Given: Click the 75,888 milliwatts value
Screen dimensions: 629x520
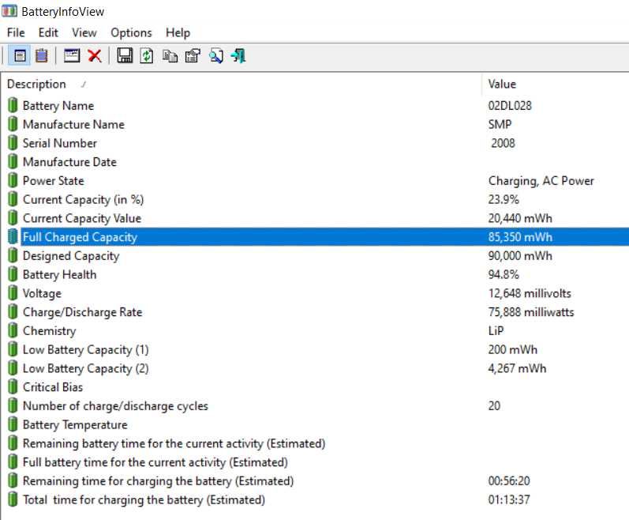Looking at the screenshot, I should coord(531,311).
